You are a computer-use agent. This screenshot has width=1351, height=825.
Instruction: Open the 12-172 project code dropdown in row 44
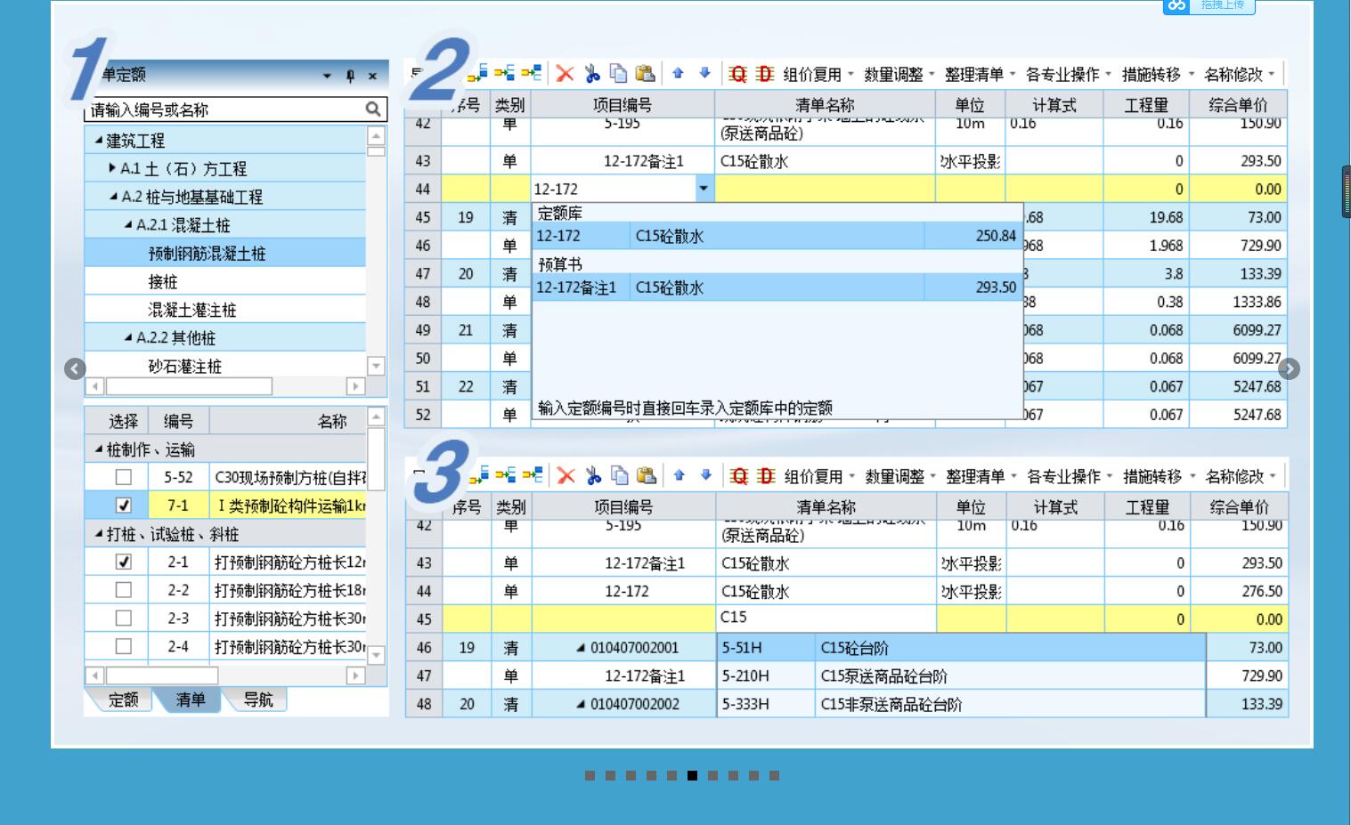pos(704,189)
